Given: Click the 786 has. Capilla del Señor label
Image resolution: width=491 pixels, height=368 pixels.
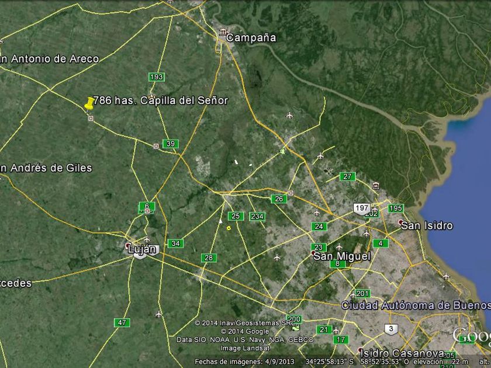Looking at the screenshot, I should tap(161, 100).
